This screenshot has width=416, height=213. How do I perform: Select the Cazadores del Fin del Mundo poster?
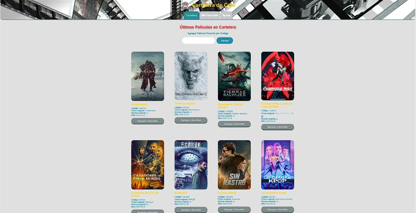pos(147,165)
